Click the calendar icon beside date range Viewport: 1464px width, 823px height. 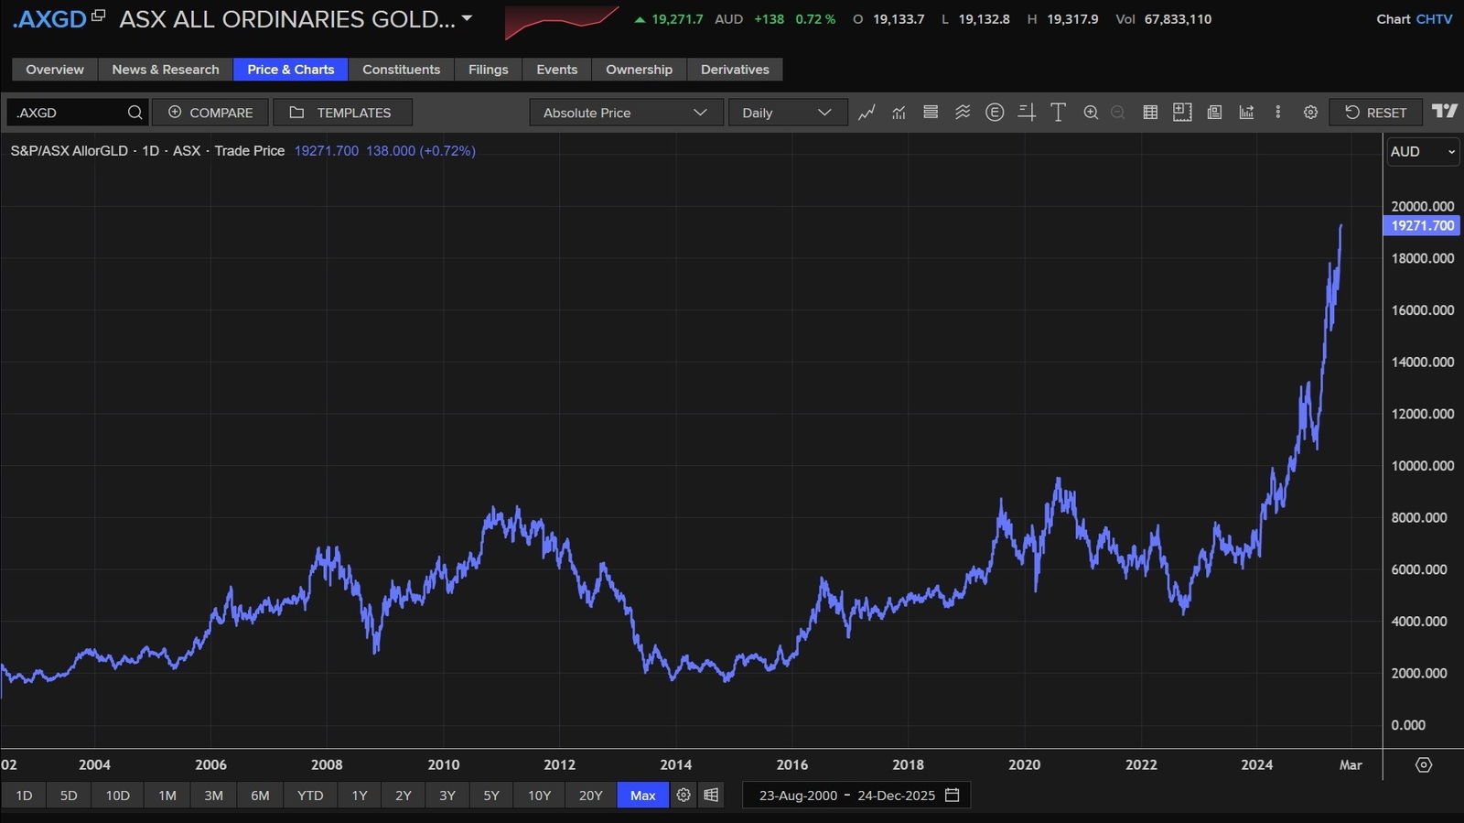(x=952, y=795)
